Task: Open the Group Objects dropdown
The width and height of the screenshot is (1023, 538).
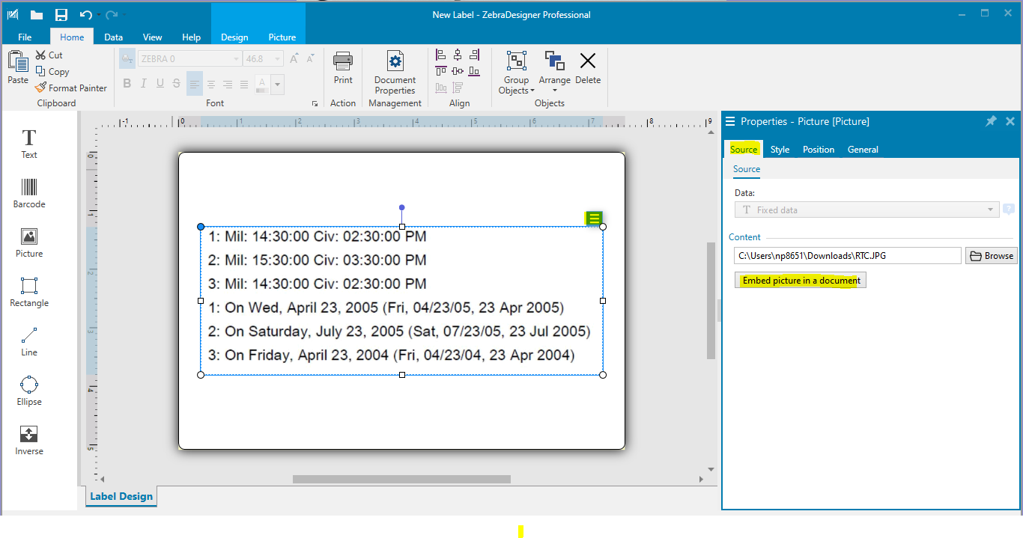Action: click(x=515, y=73)
